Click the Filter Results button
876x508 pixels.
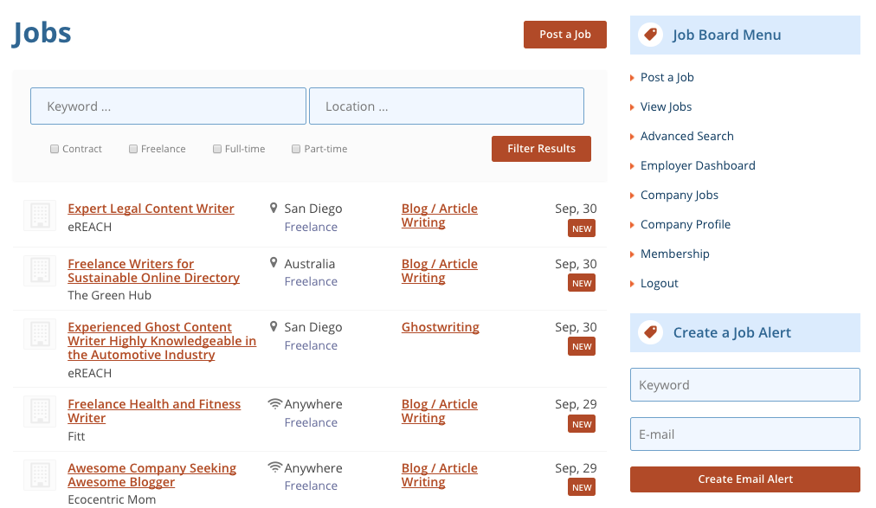[541, 149]
